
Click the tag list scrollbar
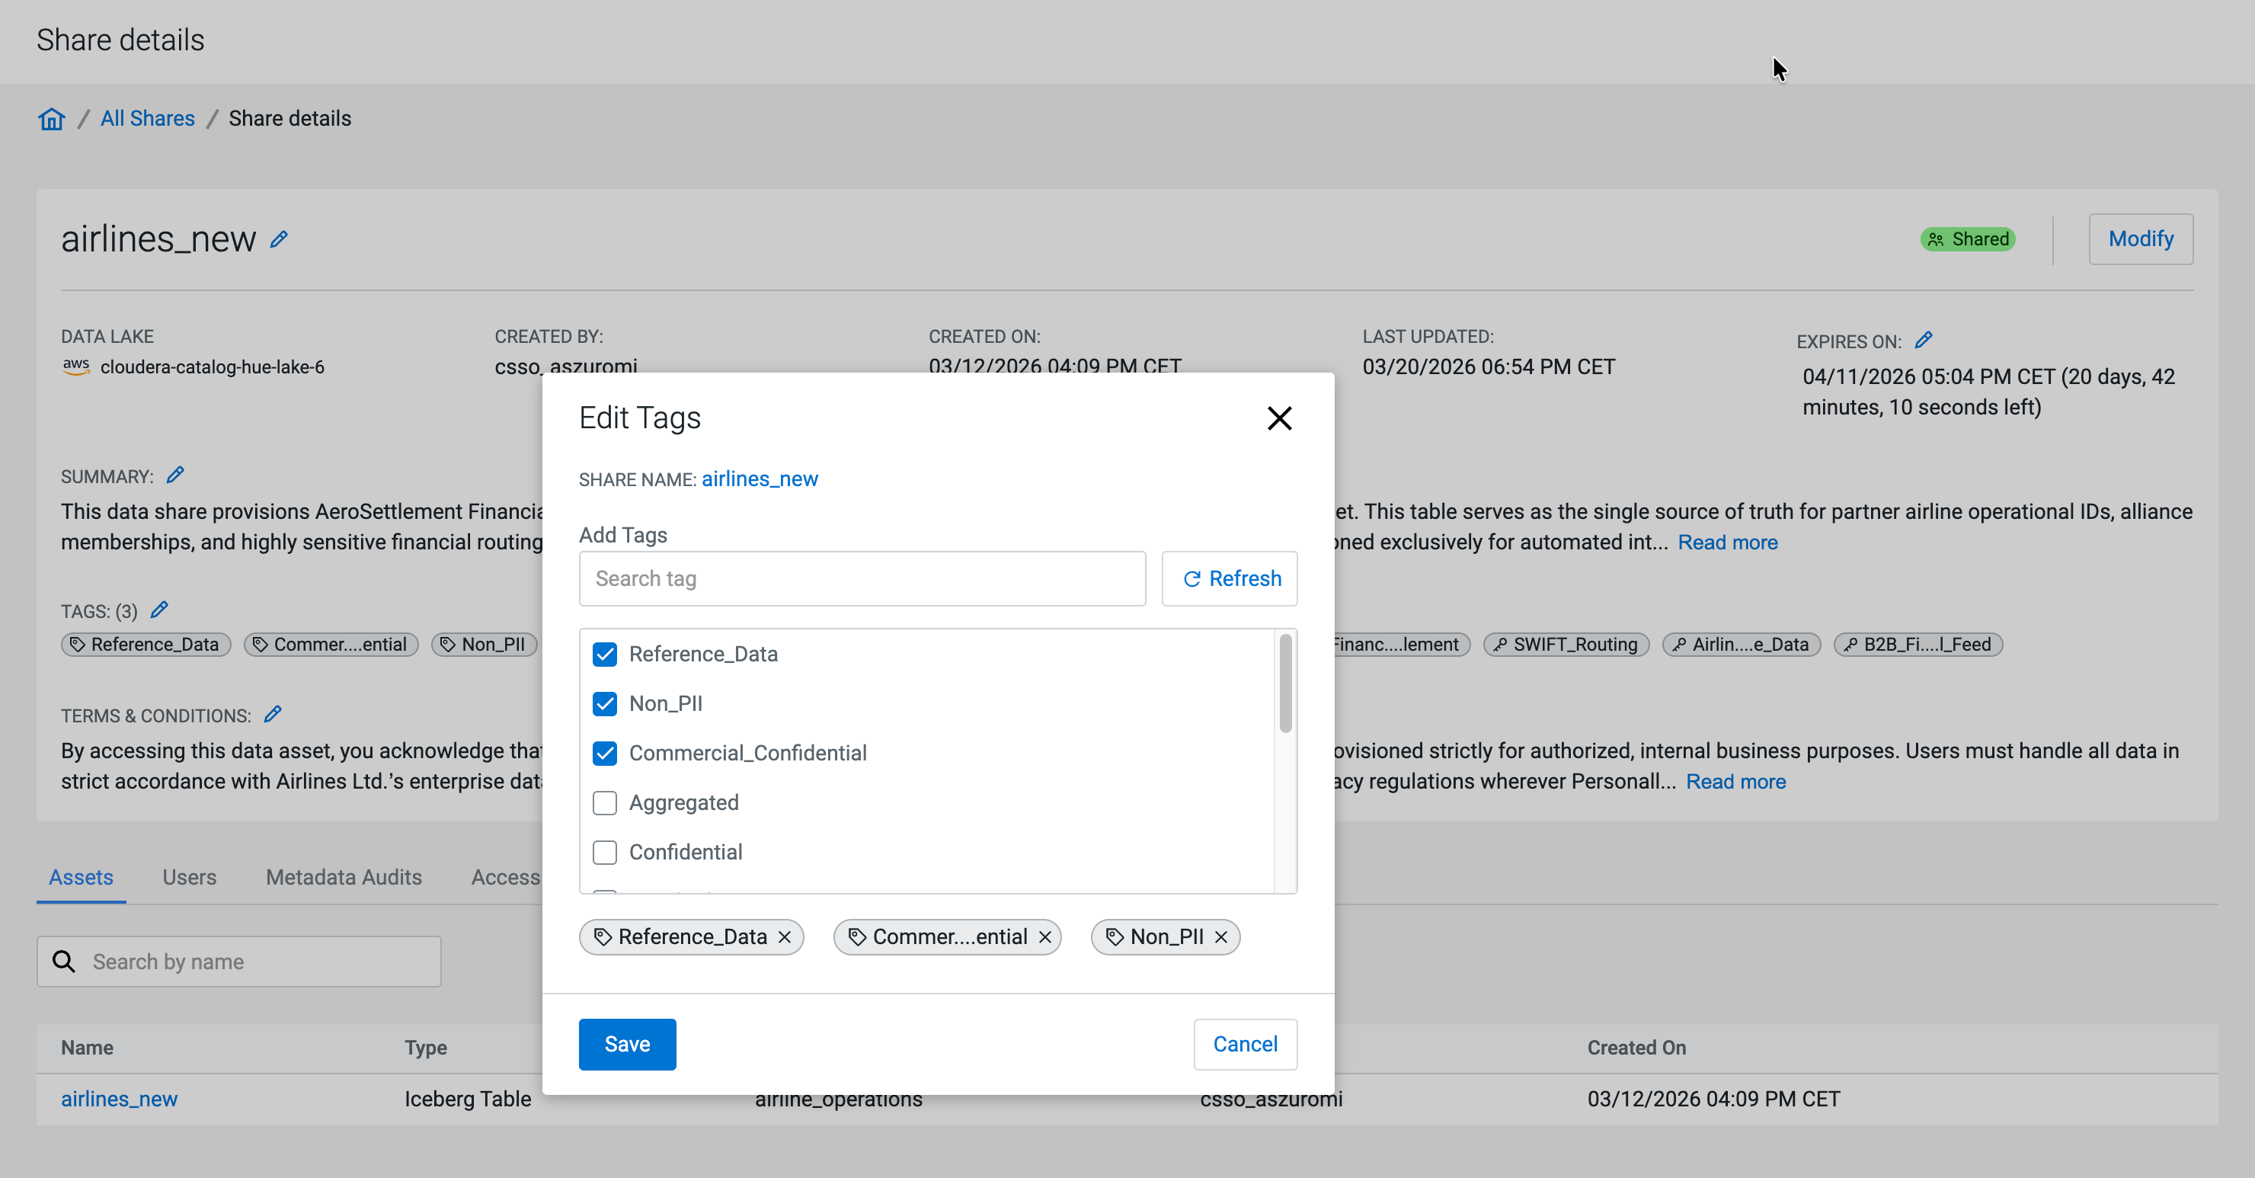pos(1285,683)
